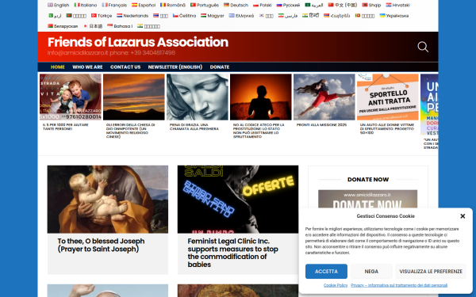The width and height of the screenshot is (476, 297).
Task: Open 'Piena di grazia' Madonna thumbnail
Action: 198,97
